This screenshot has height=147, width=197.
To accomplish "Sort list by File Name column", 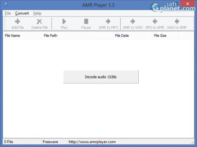I will (x=22, y=36).
